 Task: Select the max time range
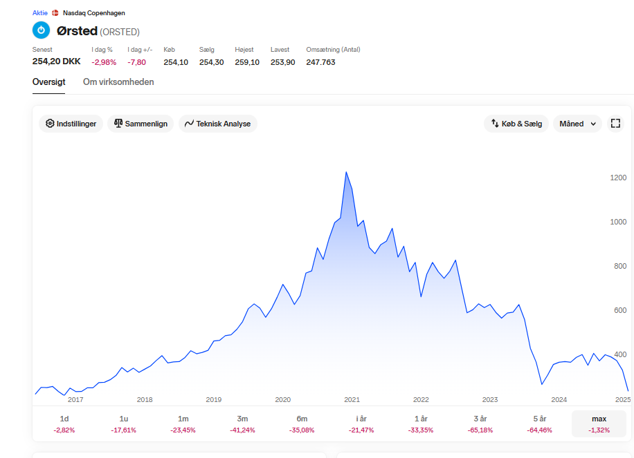coord(599,423)
